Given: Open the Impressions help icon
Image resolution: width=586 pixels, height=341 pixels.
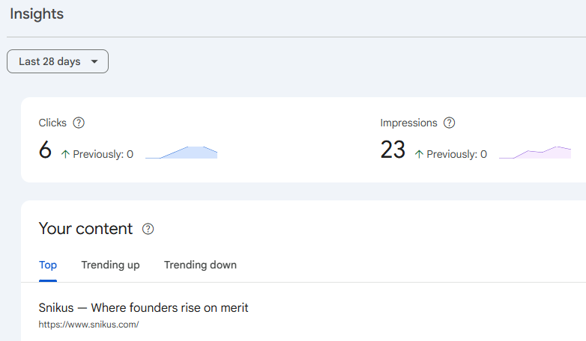Looking at the screenshot, I should click(x=449, y=123).
